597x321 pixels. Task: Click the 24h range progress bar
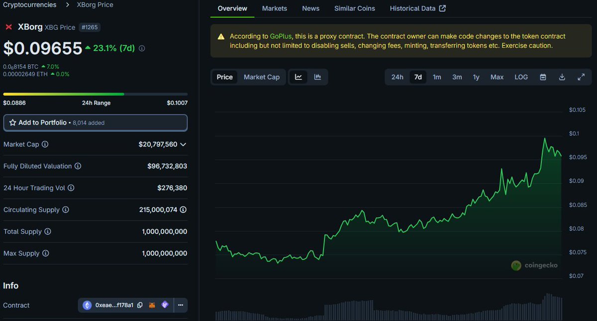click(x=96, y=94)
